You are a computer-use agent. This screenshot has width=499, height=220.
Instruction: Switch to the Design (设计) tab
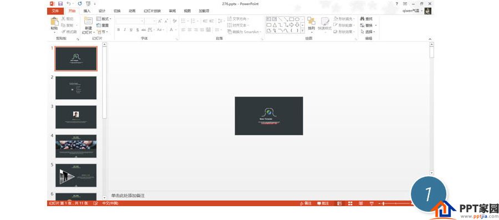click(102, 11)
